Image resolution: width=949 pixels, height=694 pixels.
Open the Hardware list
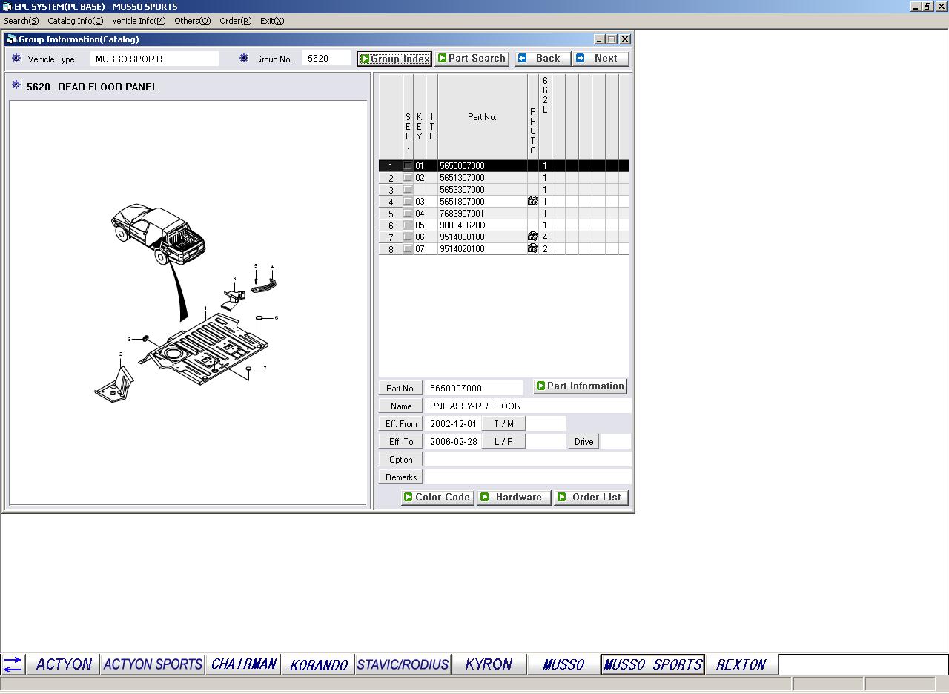[x=514, y=498]
